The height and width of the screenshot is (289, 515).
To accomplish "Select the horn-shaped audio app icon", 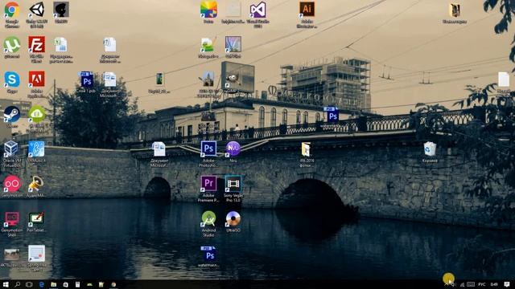I will tap(35, 184).
